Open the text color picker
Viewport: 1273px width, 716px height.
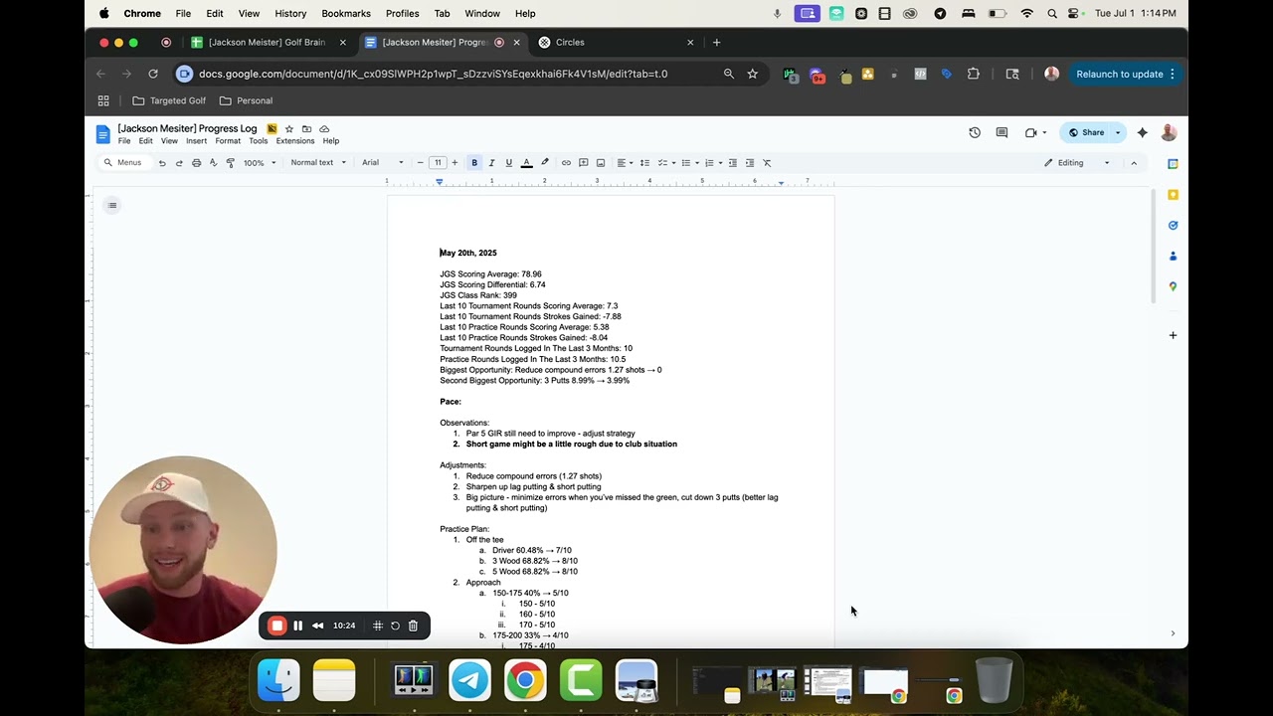click(526, 163)
